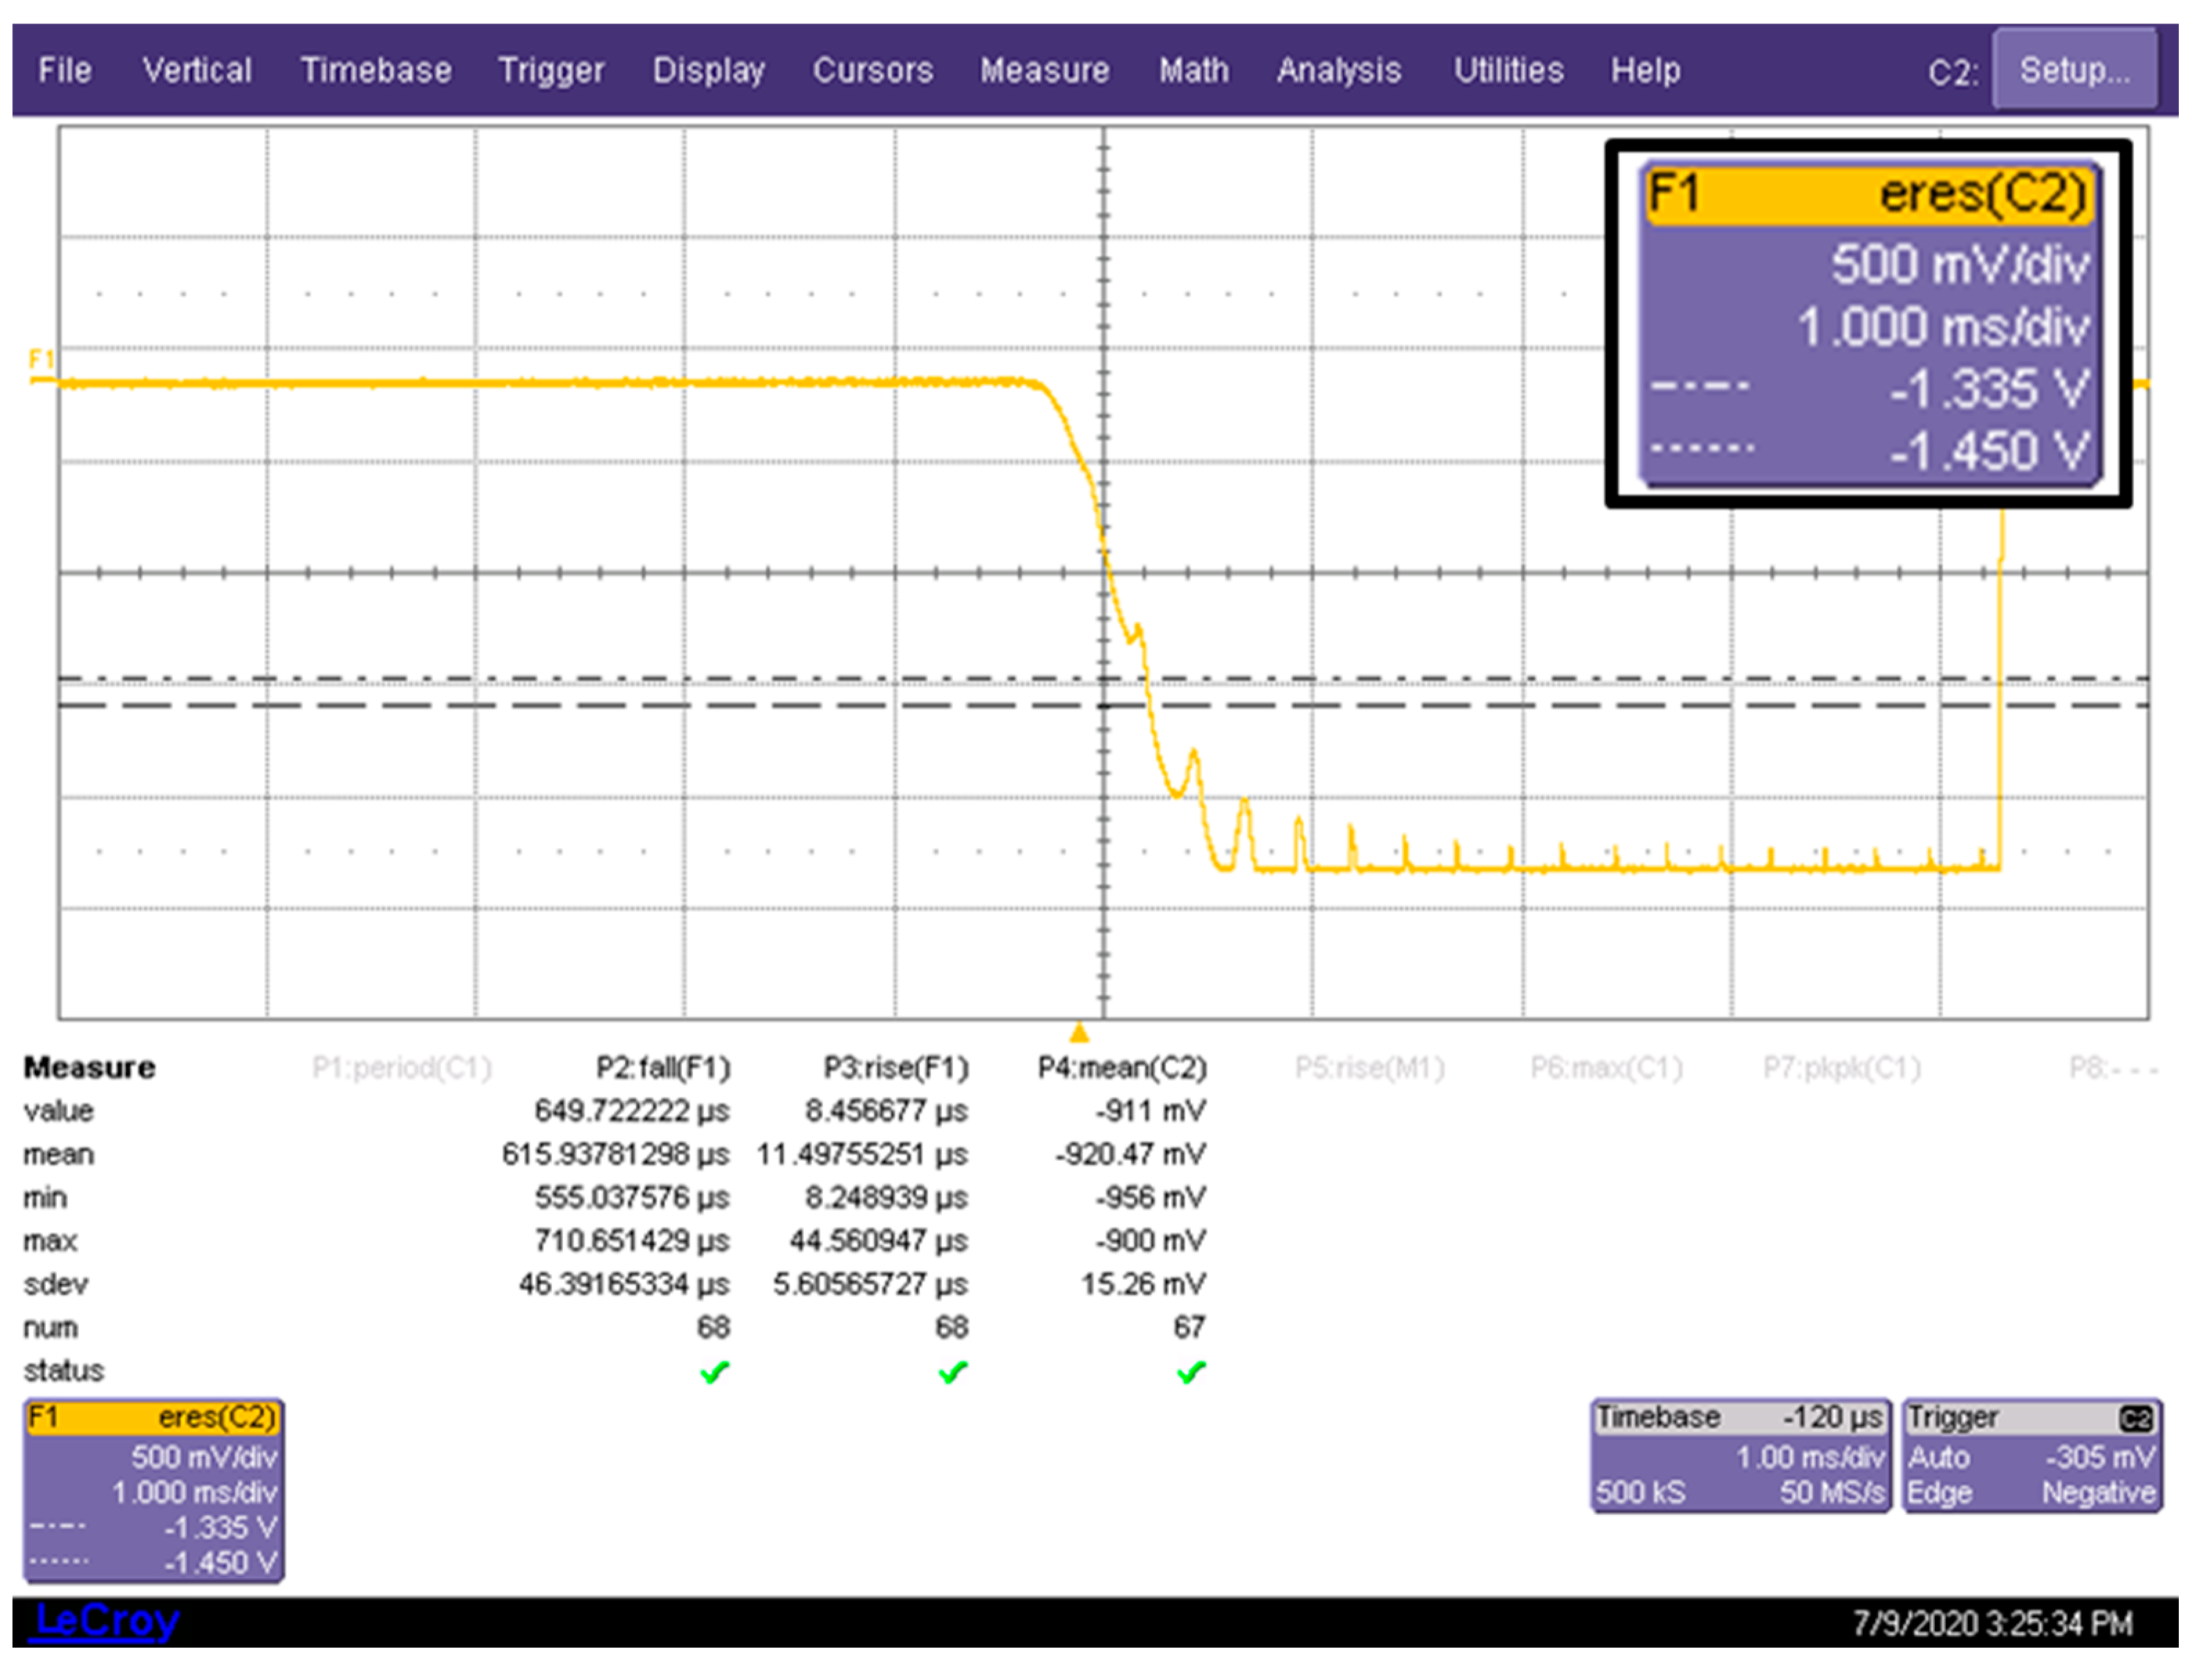Click the F1 eres(C2) trace descriptor box
The width and height of the screenshot is (2212, 1667).
click(x=153, y=1490)
